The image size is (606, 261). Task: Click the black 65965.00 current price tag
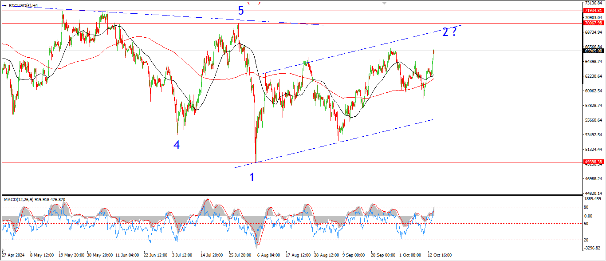594,51
